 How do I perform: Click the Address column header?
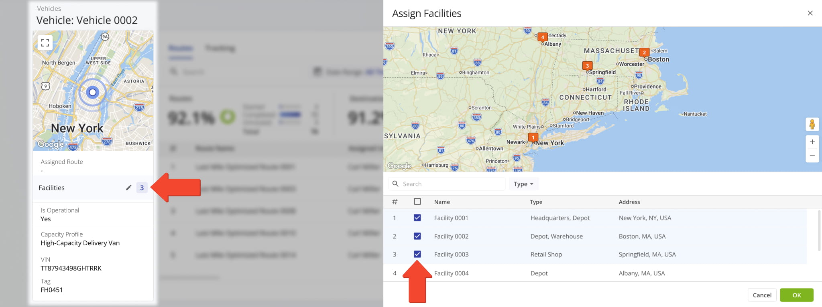coord(629,202)
